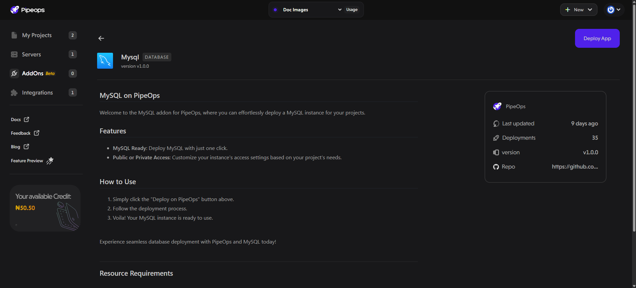Click the version v1.0.0 text under Mysql
This screenshot has height=288, width=636.
(x=135, y=66)
